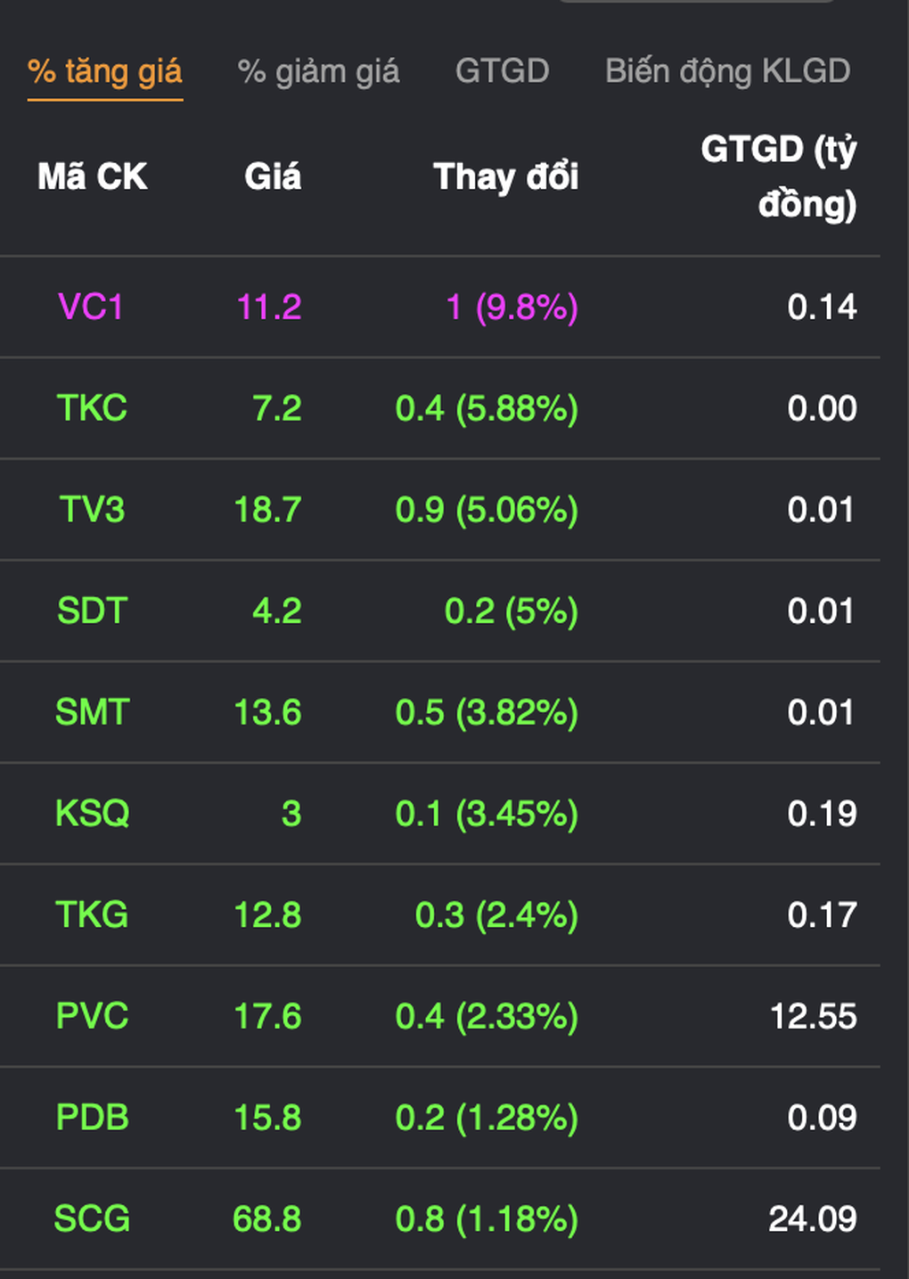Click the Mã CK column header
The image size is (909, 1279).
pyautogui.click(x=92, y=177)
